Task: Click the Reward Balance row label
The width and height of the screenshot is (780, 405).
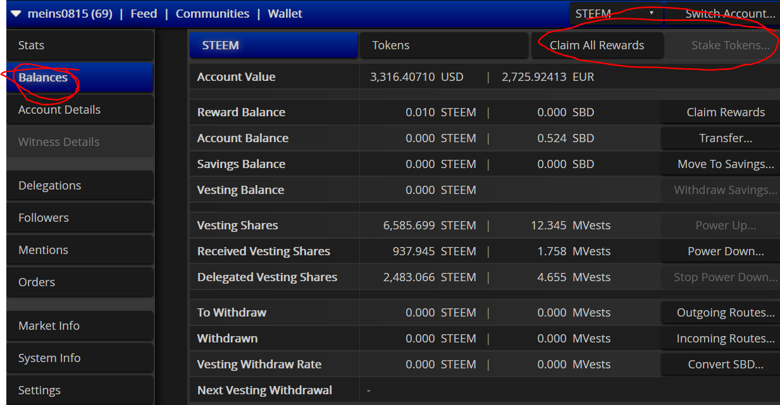Action: tap(241, 112)
